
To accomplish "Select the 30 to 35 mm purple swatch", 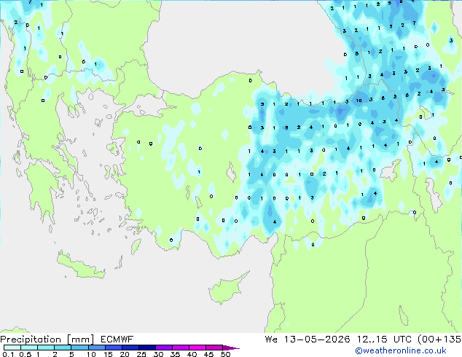I will tap(164, 348).
